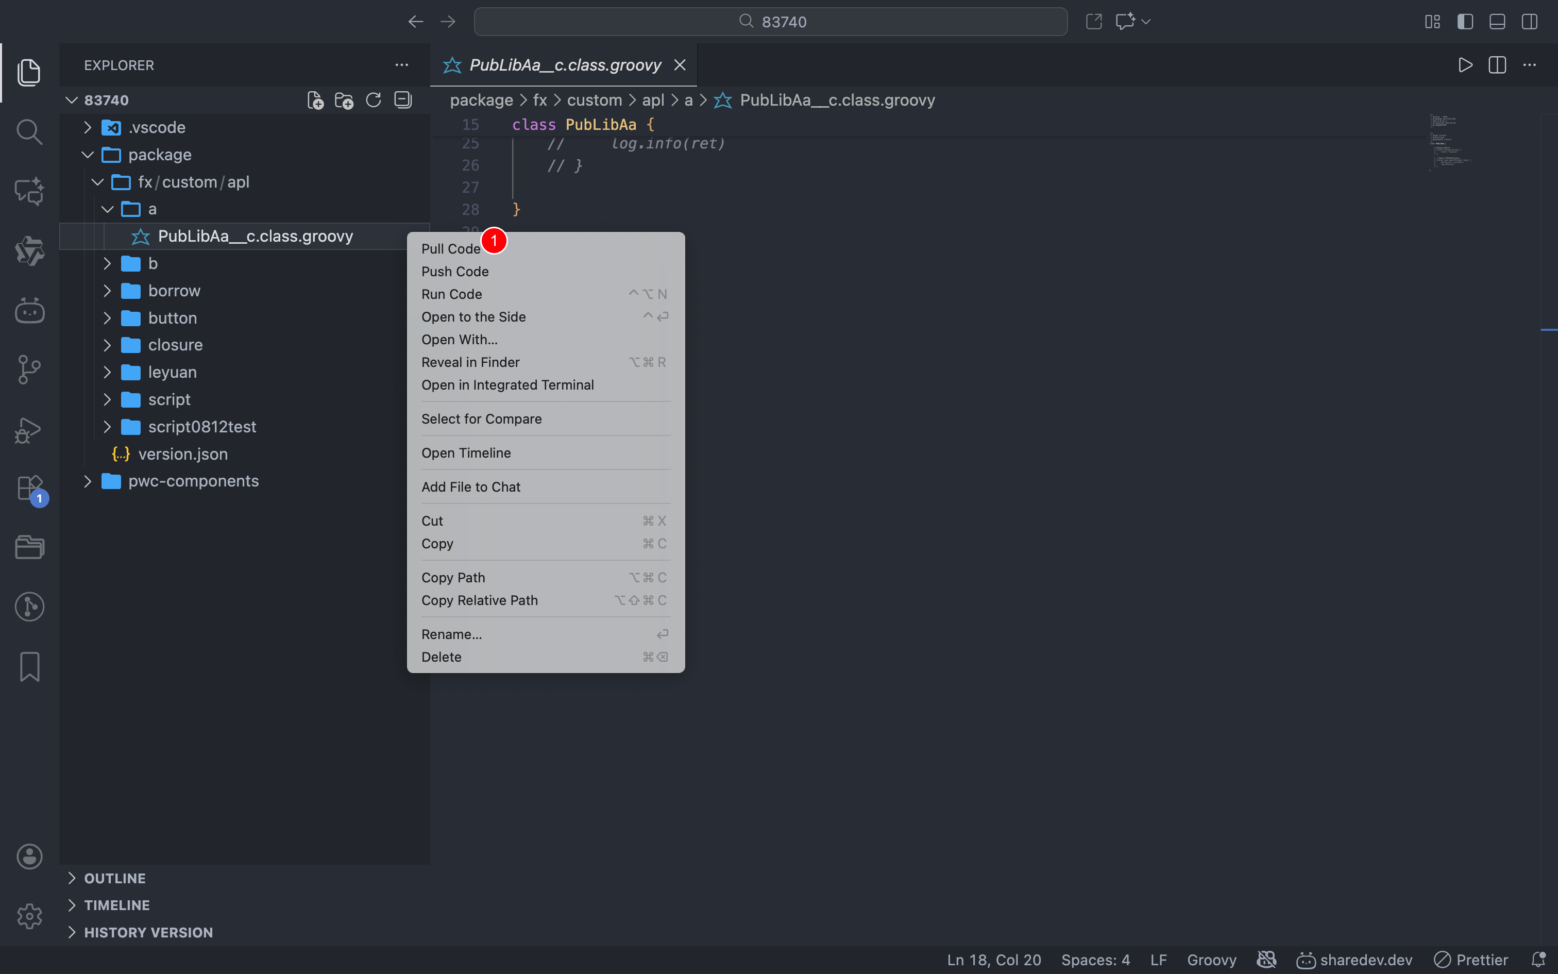Open the Bookmarks view in activity bar
The width and height of the screenshot is (1558, 974).
pyautogui.click(x=29, y=666)
